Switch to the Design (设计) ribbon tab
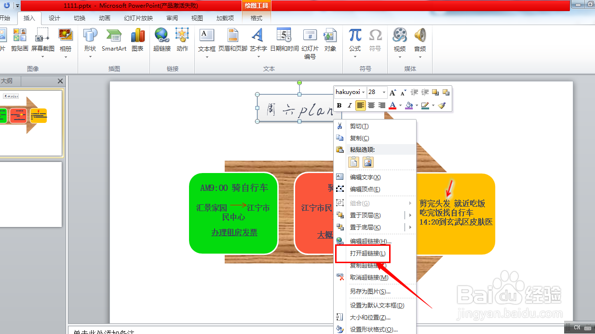595x334 pixels. coord(54,18)
